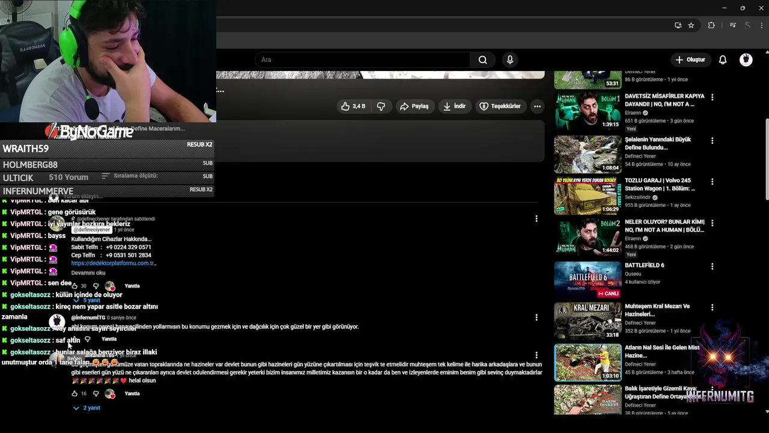
Task: Like the video showing 3,4 B likes
Action: [353, 106]
